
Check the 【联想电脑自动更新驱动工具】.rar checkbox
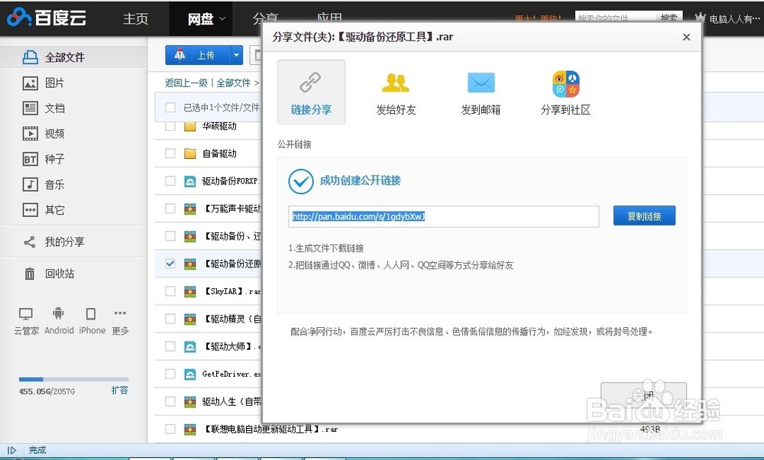click(x=170, y=429)
